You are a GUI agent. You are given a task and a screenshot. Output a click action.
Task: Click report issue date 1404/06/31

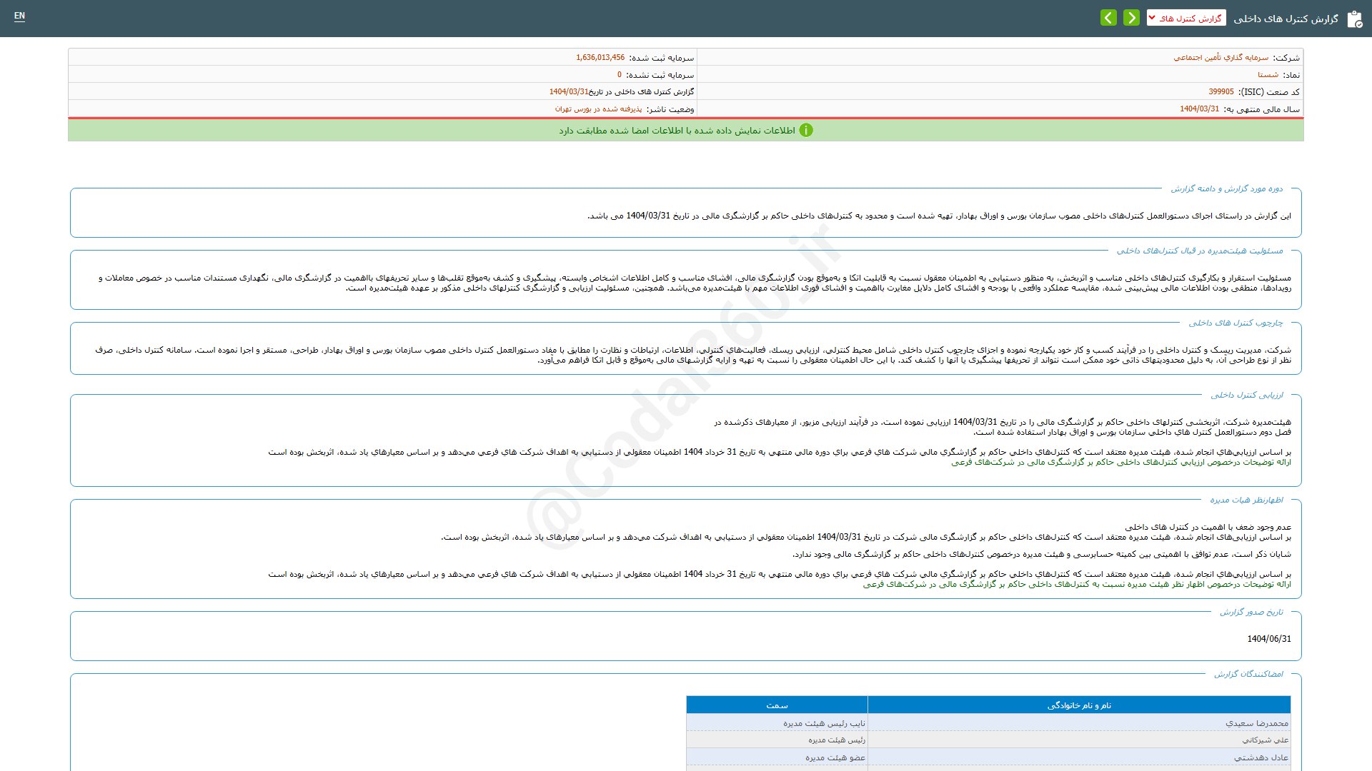(x=1268, y=639)
